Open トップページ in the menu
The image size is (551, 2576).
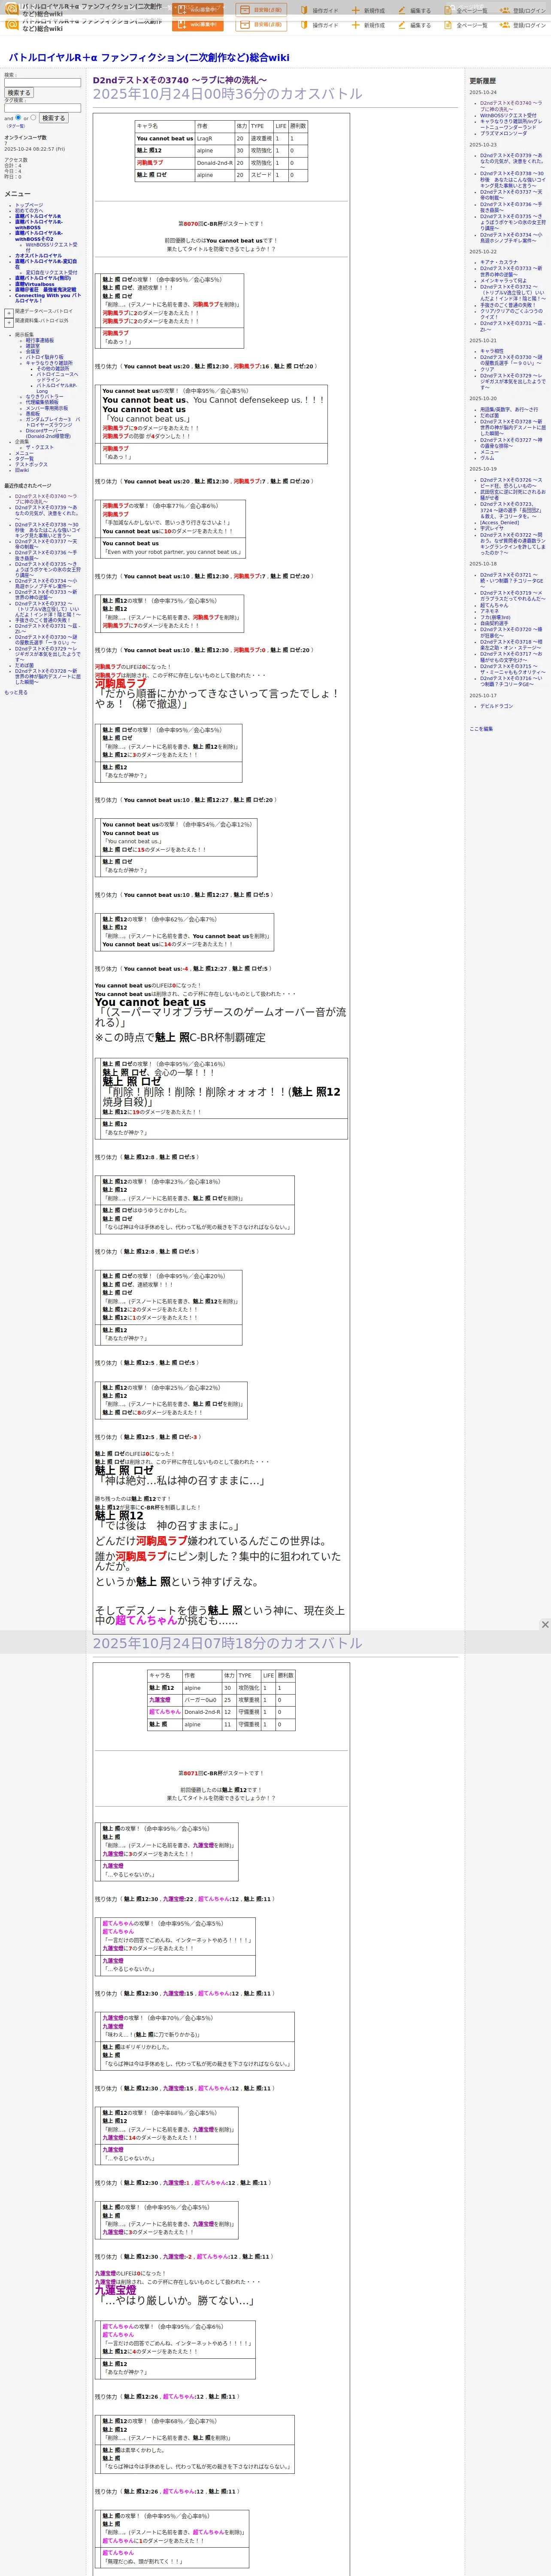tap(29, 205)
